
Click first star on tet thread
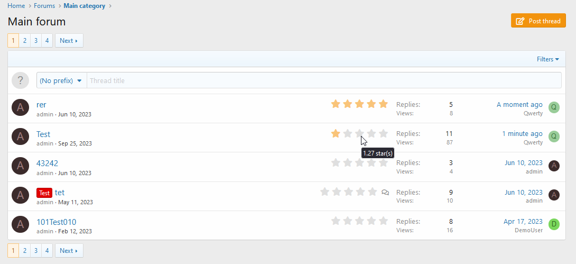[325, 192]
